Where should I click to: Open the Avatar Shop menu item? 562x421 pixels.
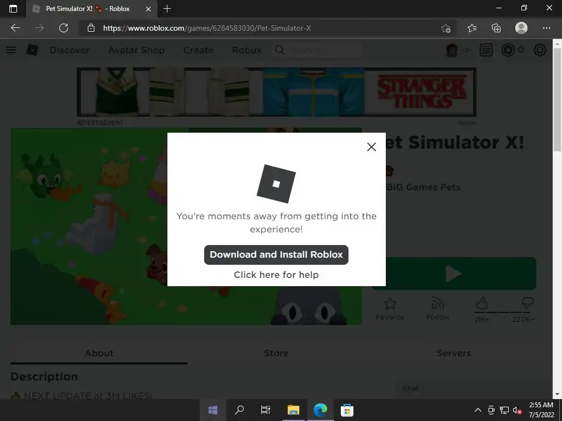coord(137,50)
